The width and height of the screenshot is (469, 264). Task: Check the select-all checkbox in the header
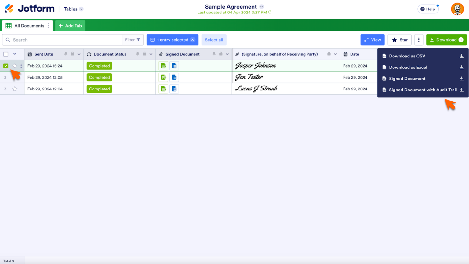[x=5, y=54]
